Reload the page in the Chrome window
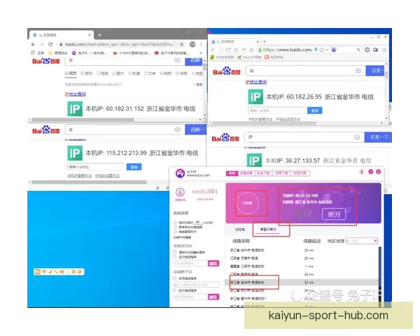 (x=50, y=45)
